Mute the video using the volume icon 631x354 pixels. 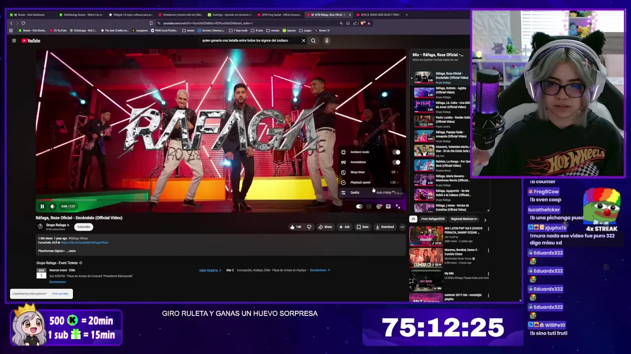(52, 206)
